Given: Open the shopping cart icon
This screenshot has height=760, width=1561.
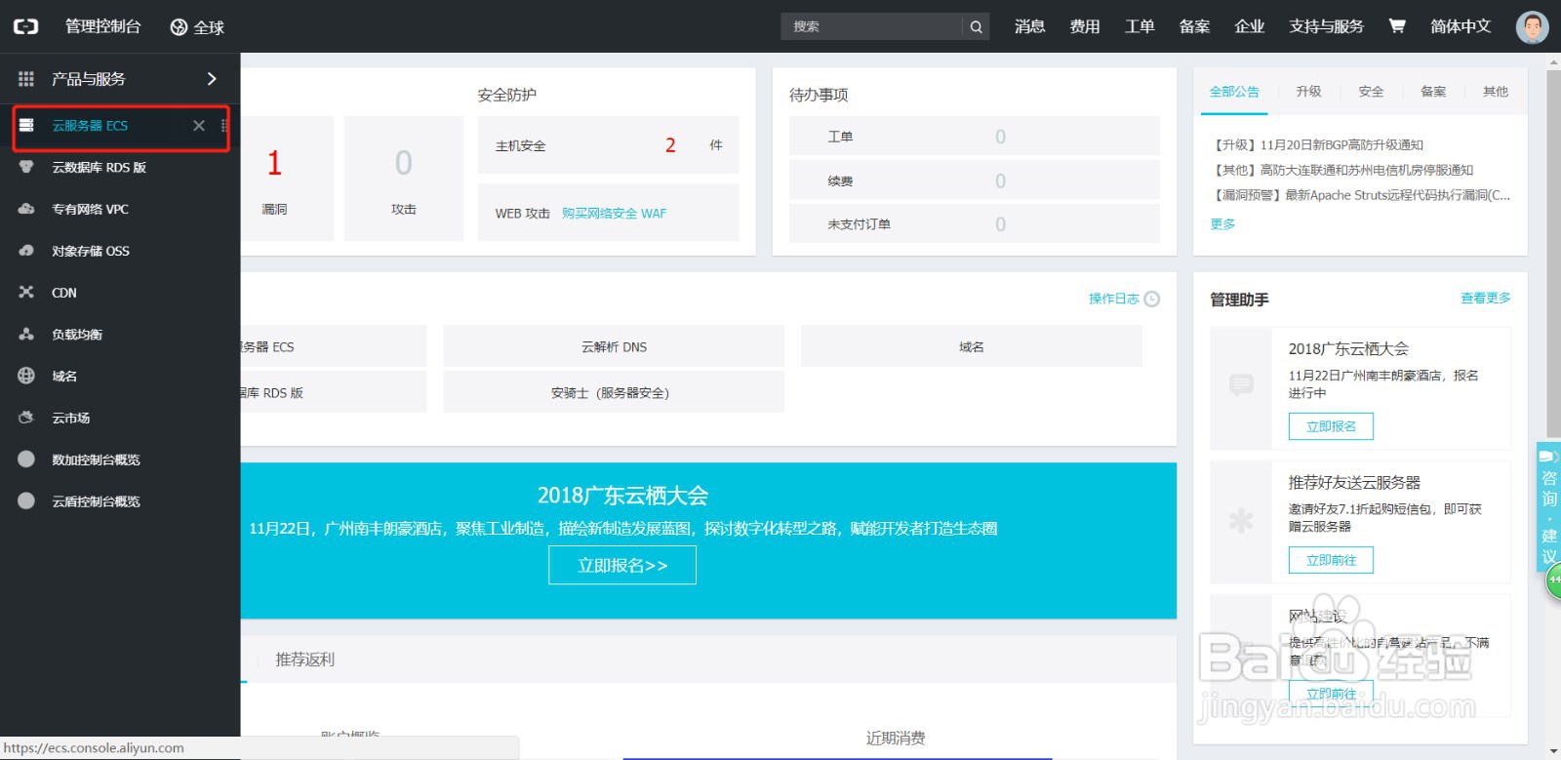Looking at the screenshot, I should (1397, 26).
